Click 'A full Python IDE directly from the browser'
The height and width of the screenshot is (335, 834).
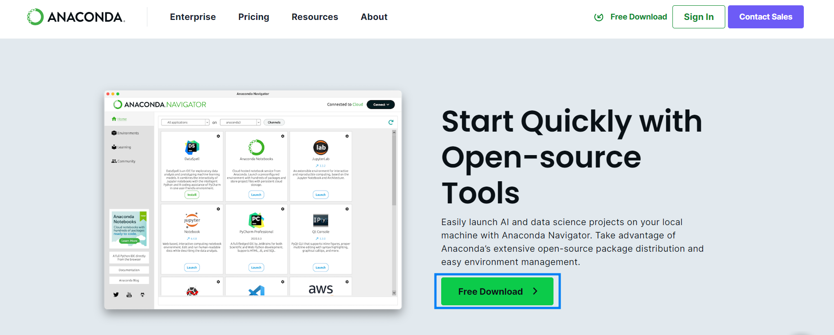click(x=129, y=257)
